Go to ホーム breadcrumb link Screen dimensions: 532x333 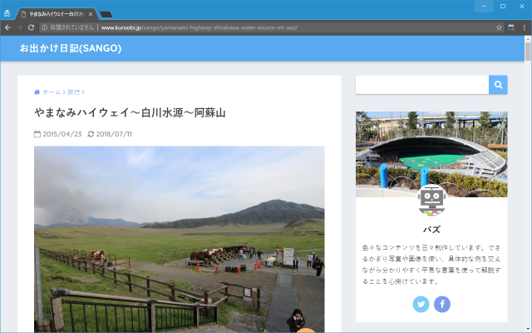tap(52, 92)
